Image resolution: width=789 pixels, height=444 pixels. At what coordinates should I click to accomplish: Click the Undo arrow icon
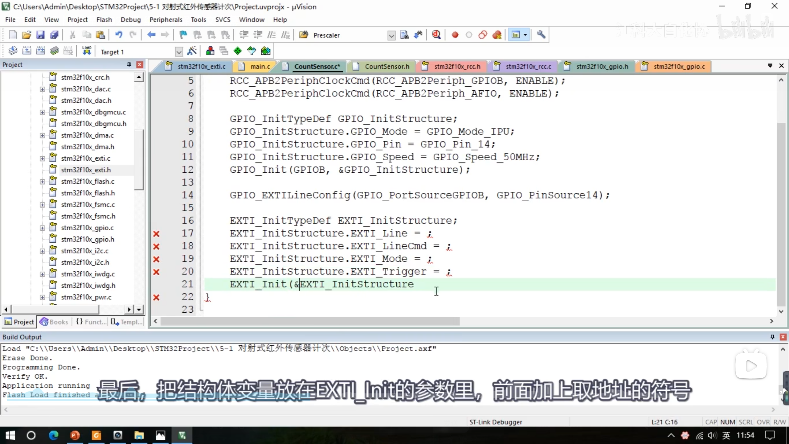point(119,35)
